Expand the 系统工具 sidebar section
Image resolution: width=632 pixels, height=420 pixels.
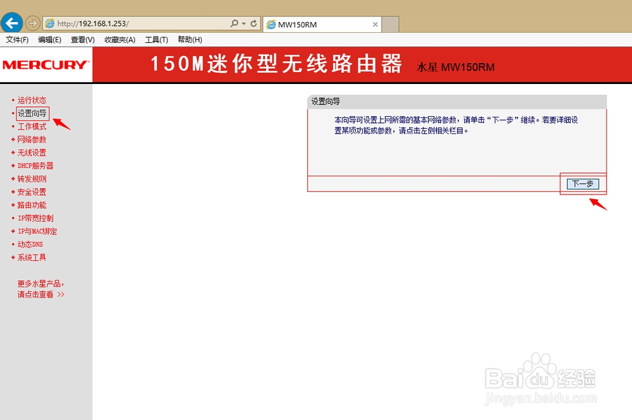[x=32, y=258]
